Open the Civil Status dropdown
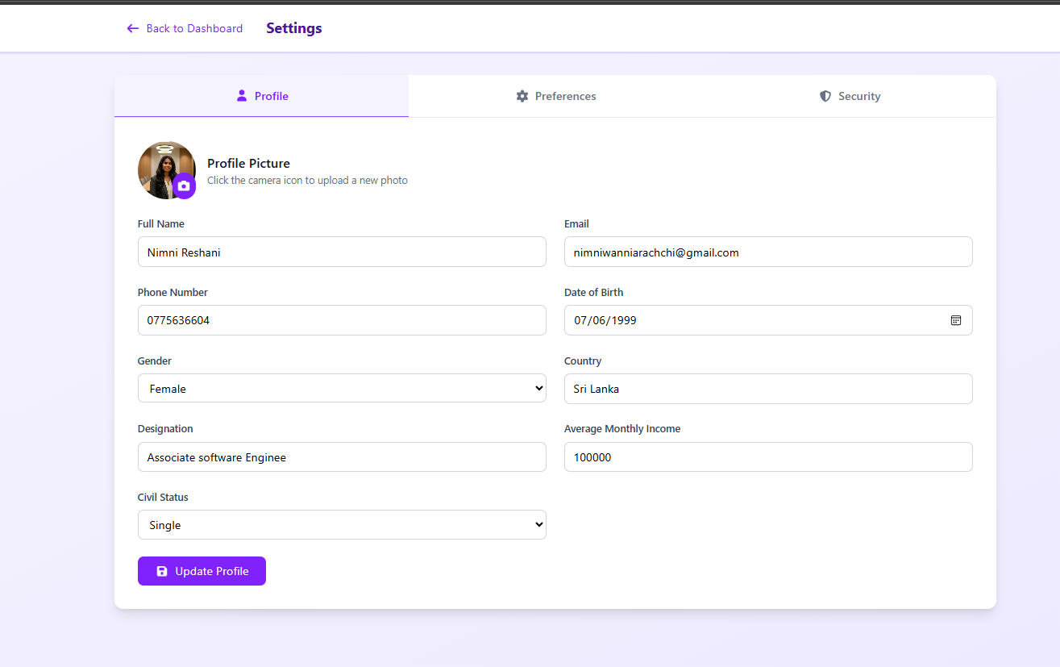Screen dimensions: 1060x667 coord(342,525)
